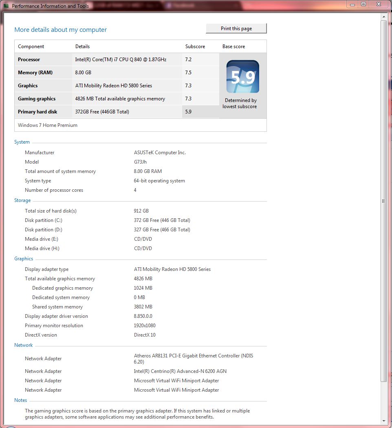Click the Network section heading

pos(24,345)
